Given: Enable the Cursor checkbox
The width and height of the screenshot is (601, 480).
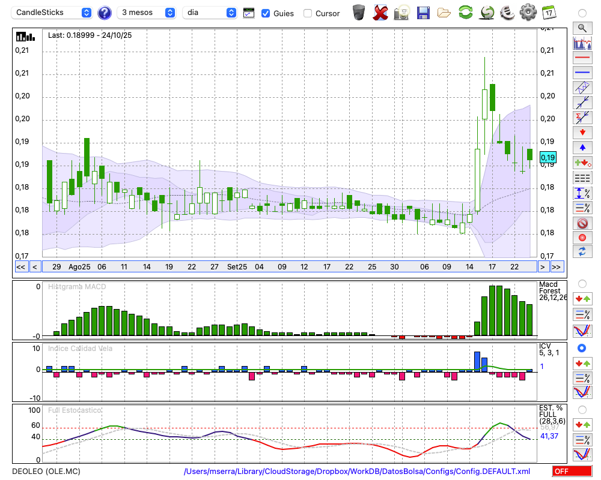Looking at the screenshot, I should tap(308, 13).
